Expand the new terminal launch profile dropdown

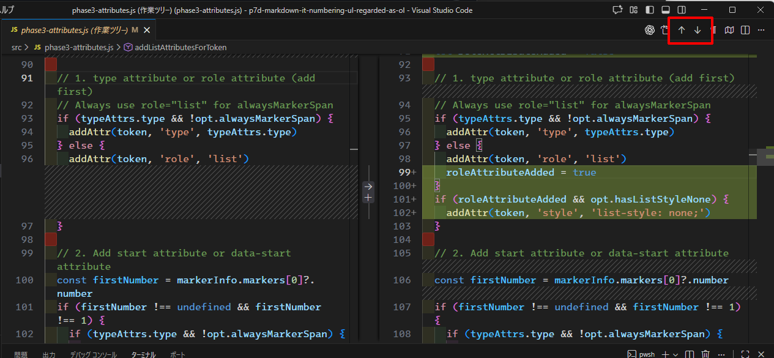tap(675, 354)
